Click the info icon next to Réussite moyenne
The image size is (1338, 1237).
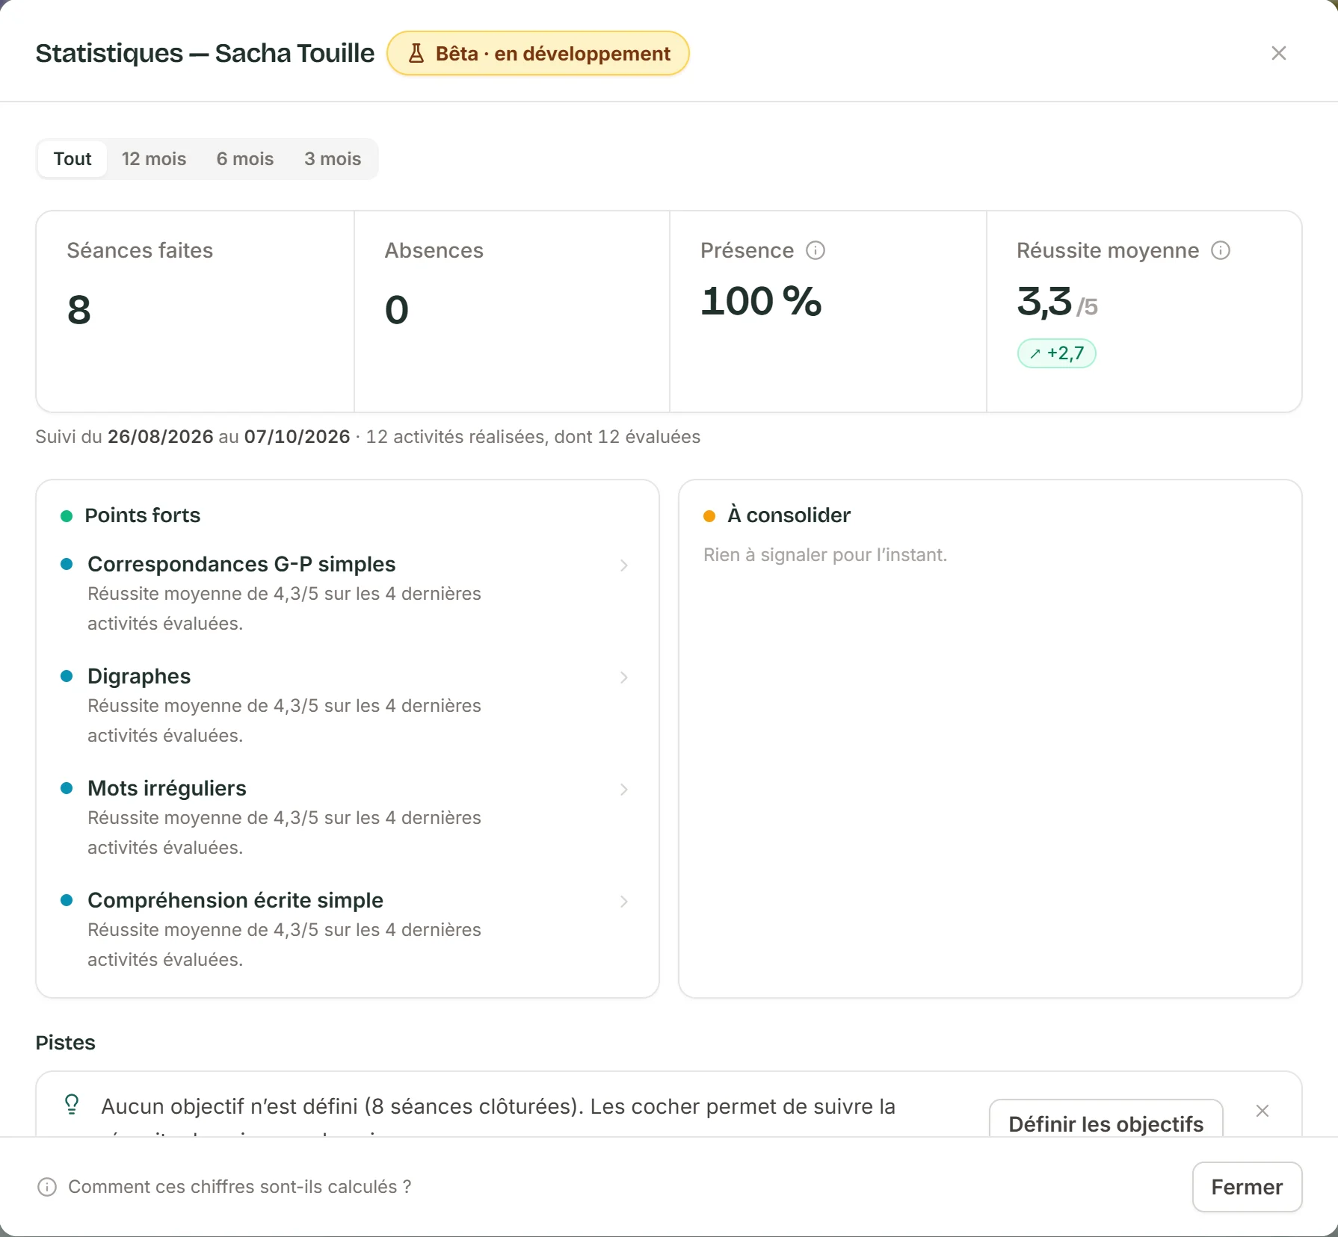(1221, 250)
